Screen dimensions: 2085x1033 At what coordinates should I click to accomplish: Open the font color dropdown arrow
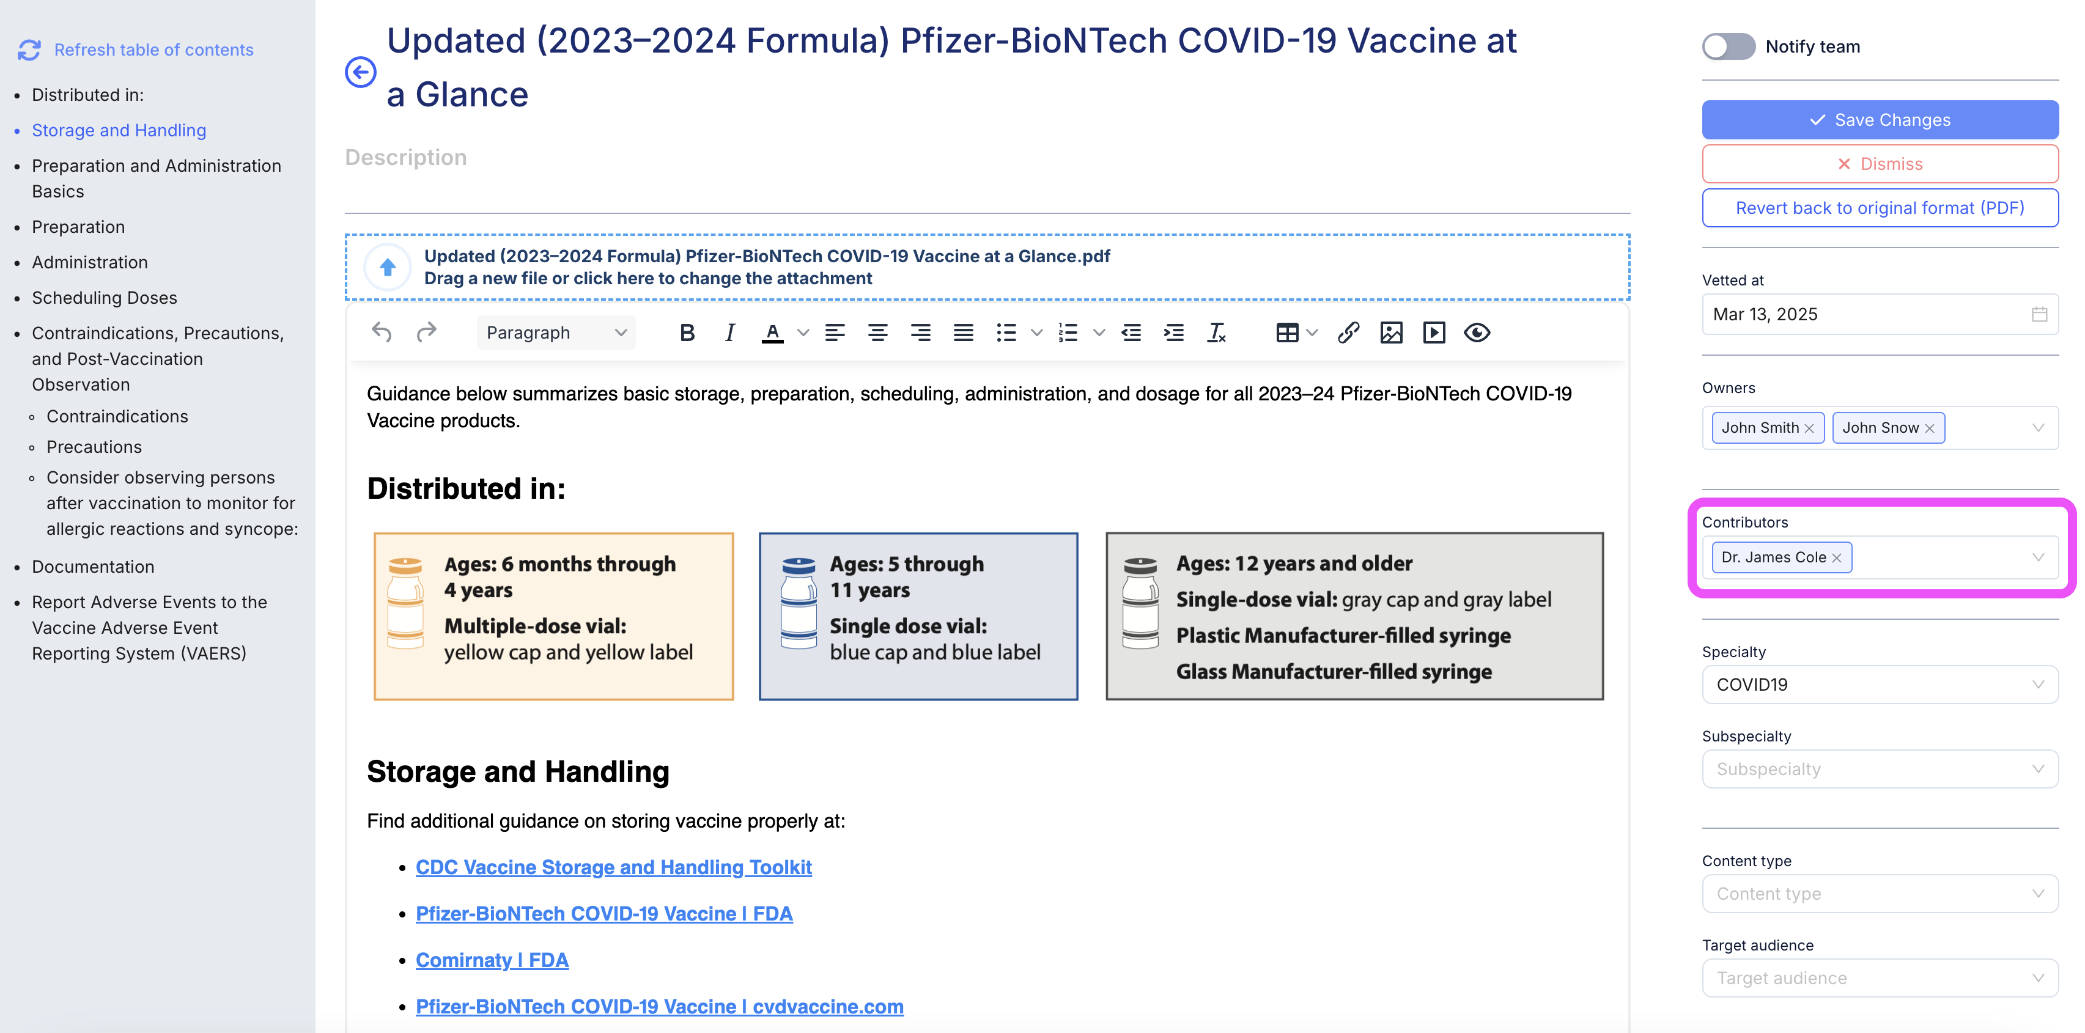[x=803, y=333]
